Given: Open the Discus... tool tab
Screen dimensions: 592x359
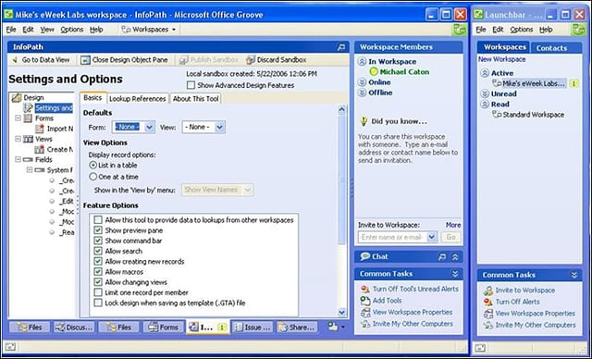Looking at the screenshot, I should pos(74,328).
